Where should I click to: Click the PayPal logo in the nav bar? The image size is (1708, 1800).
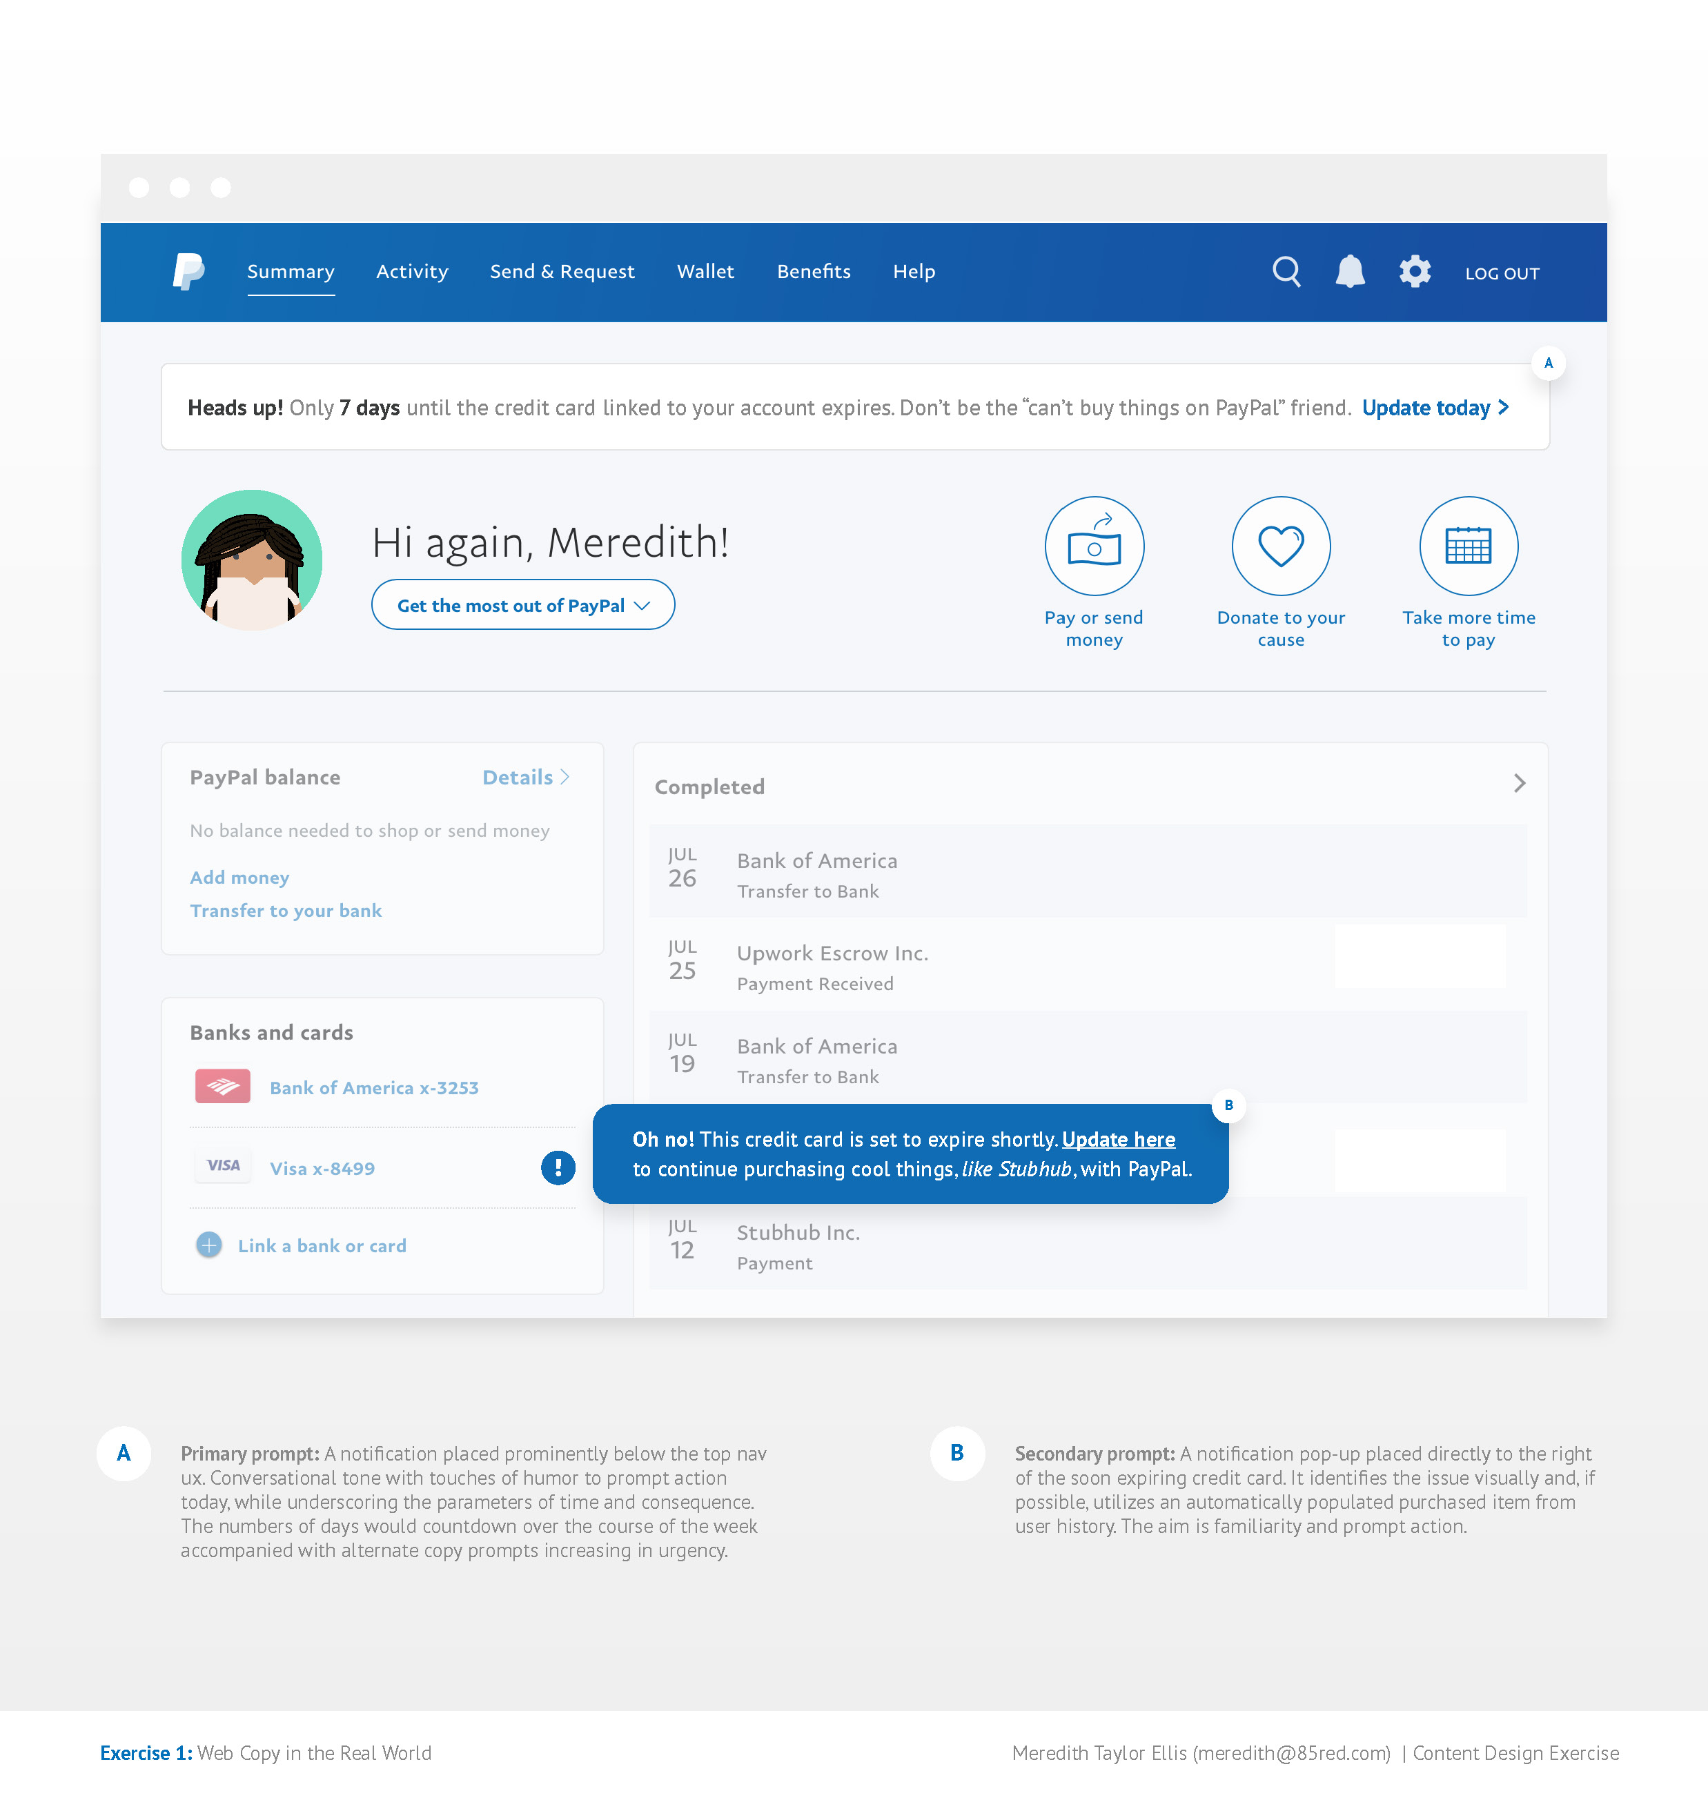click(188, 271)
